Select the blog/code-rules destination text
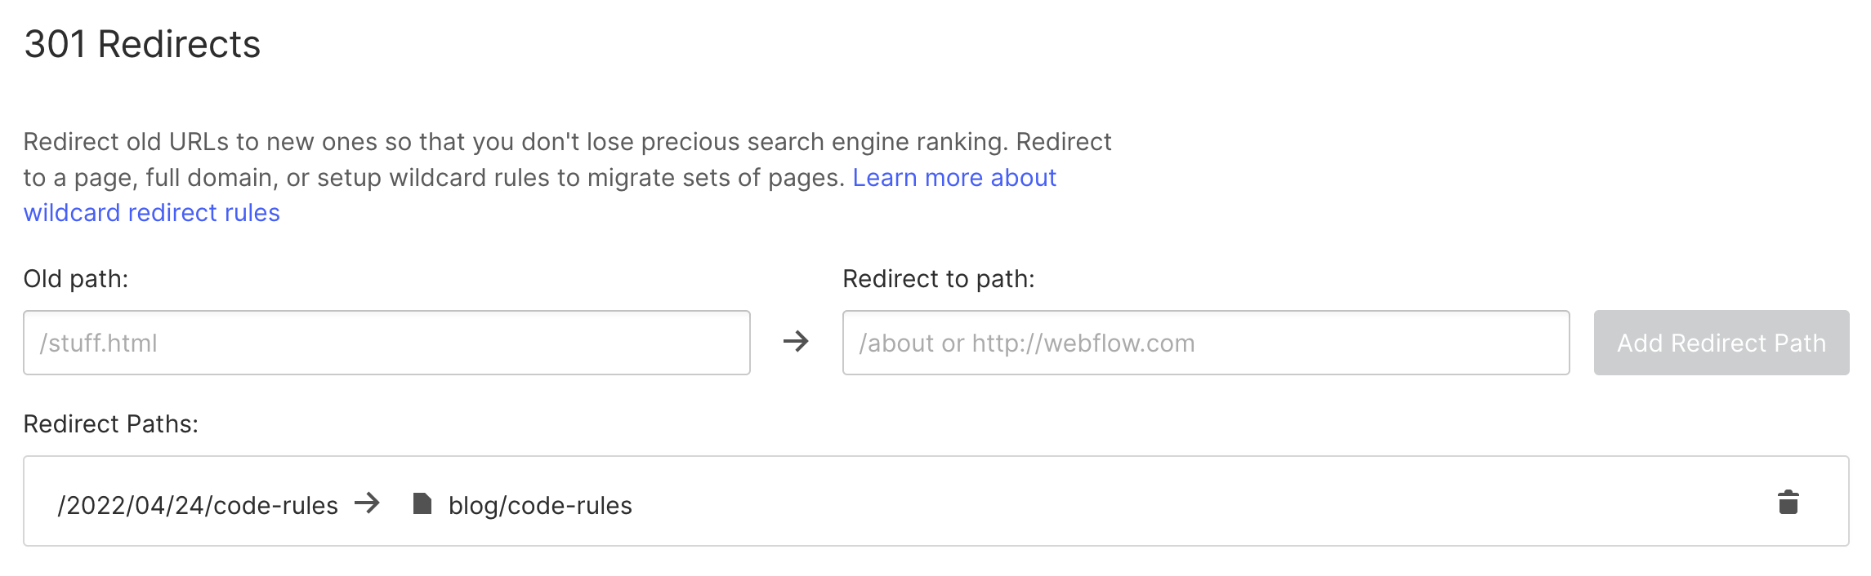 click(x=540, y=506)
